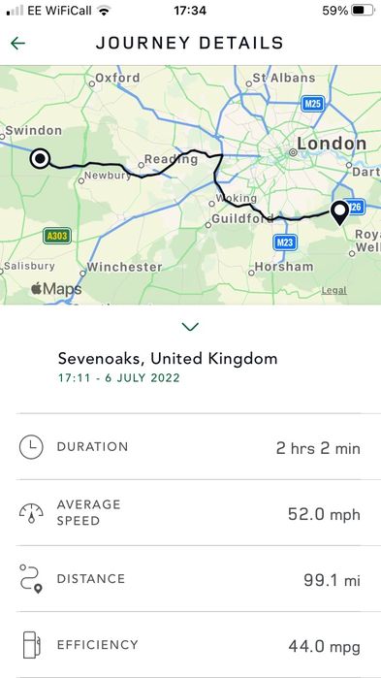Collapse the map using the chevron
Viewport: 381px width, 678px height.
190,327
